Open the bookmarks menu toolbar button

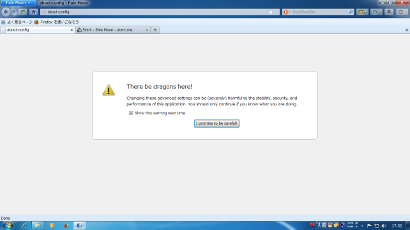click(x=361, y=12)
